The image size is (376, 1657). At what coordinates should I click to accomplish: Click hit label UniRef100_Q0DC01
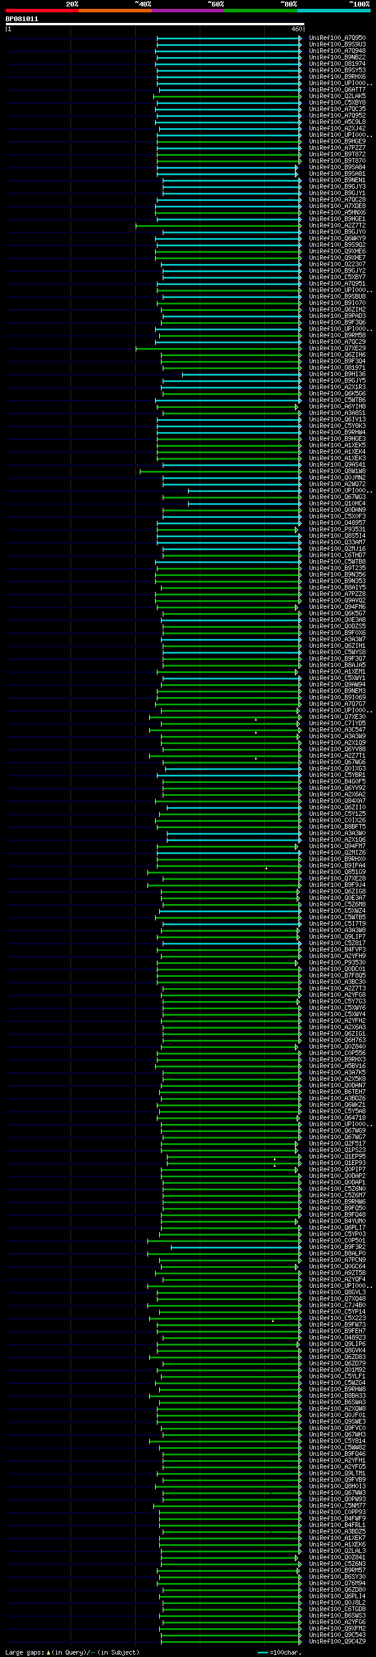pyautogui.click(x=337, y=969)
